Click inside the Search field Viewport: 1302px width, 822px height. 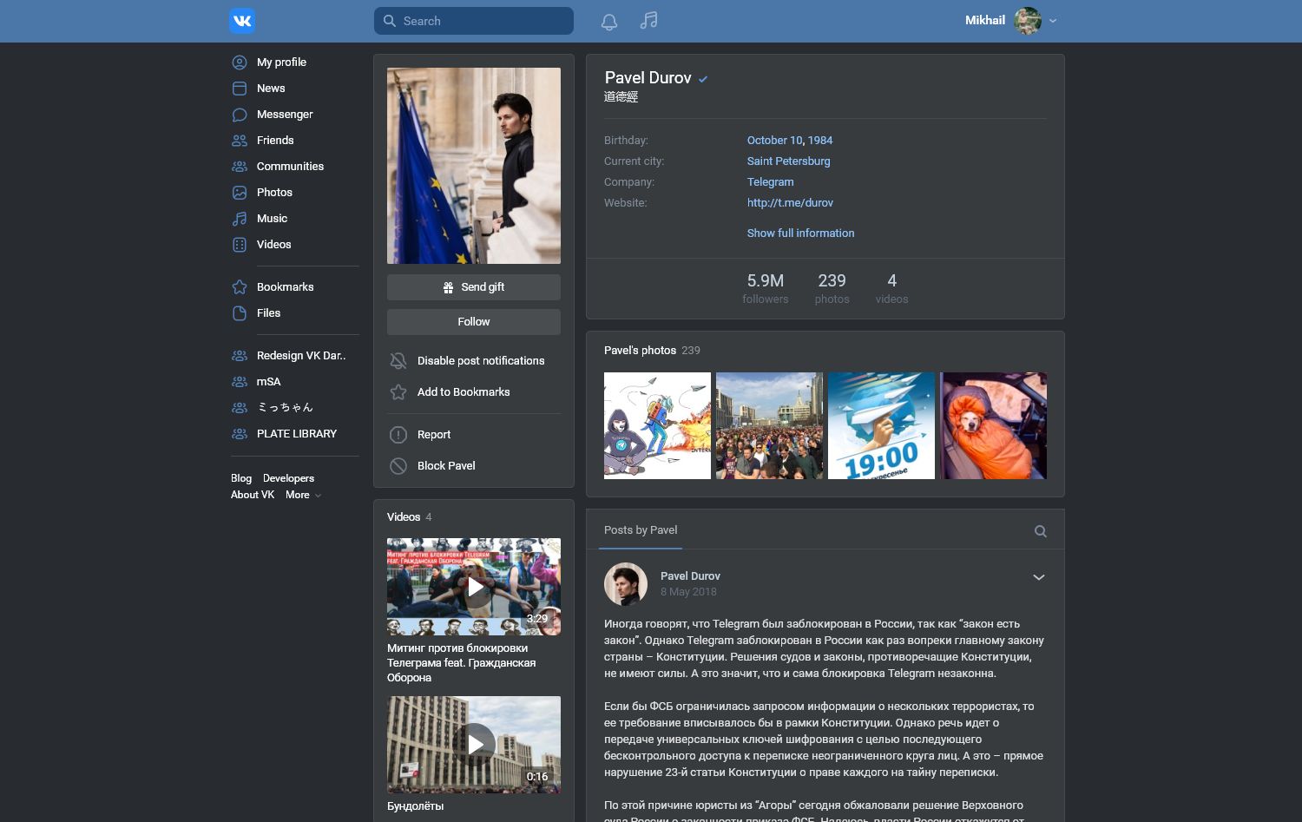click(474, 21)
